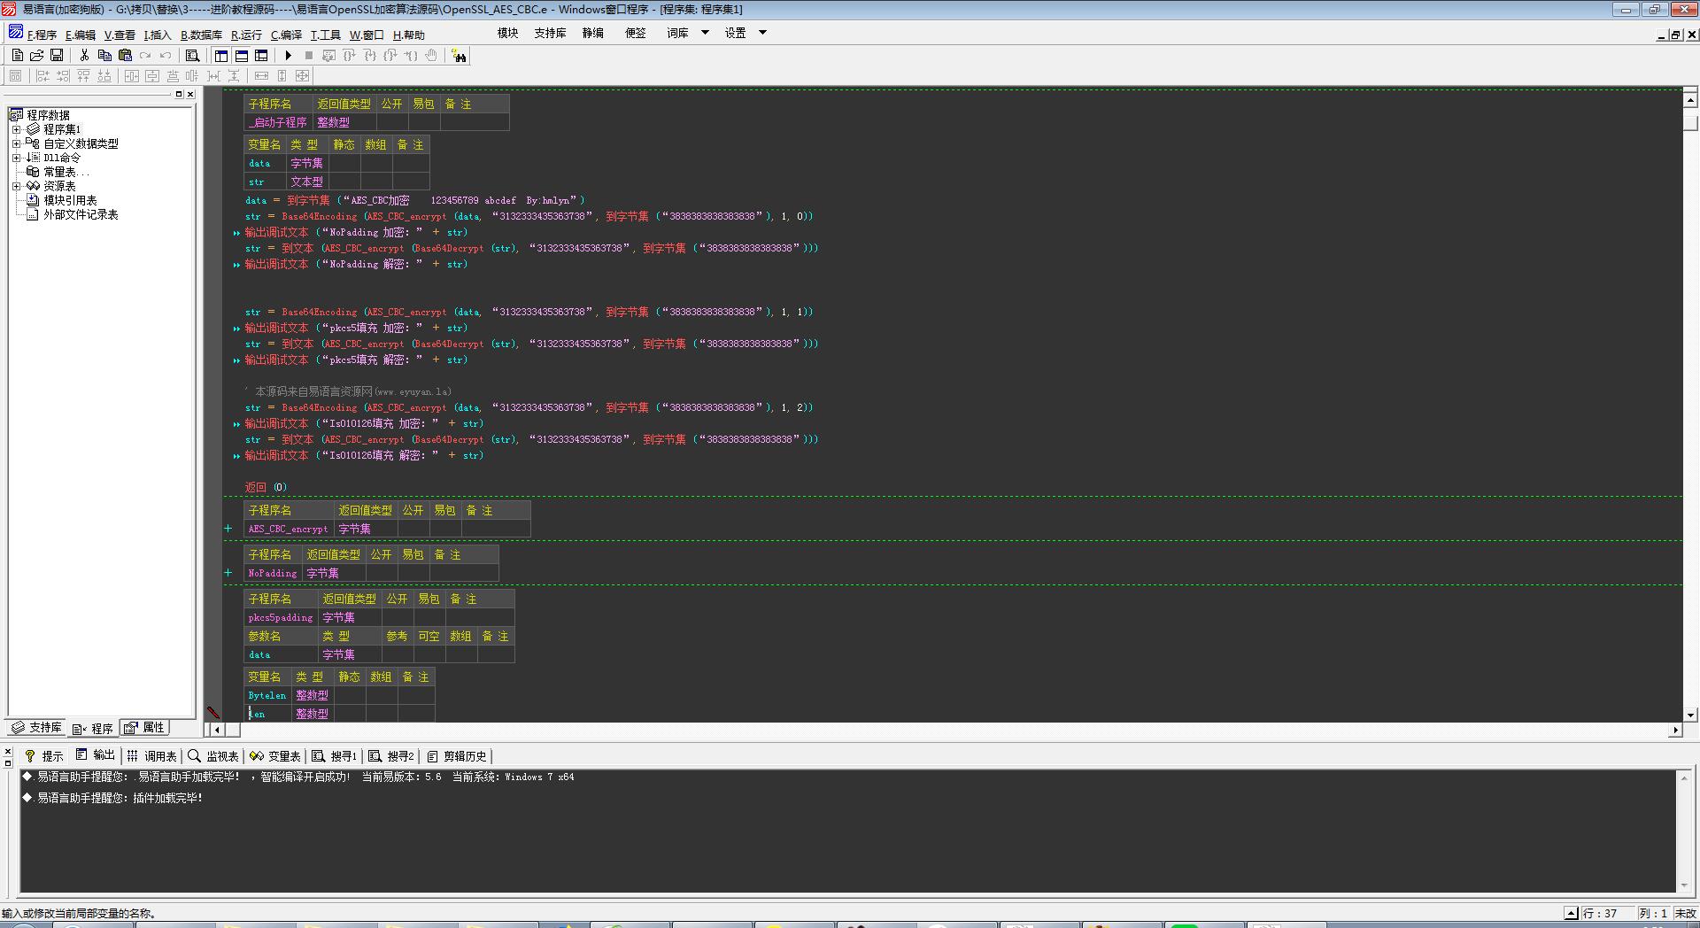Open the 搜寻1 tab
Image resolution: width=1700 pixels, height=928 pixels.
click(334, 756)
